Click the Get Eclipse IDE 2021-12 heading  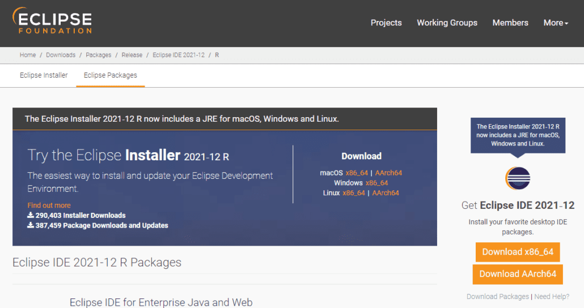[x=518, y=206]
